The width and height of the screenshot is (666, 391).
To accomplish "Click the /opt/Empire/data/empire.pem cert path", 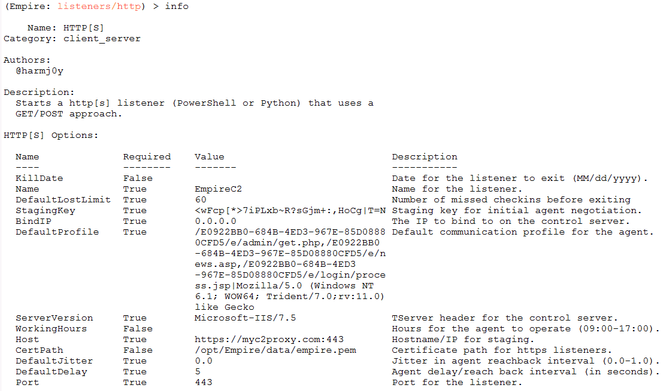I will pos(275,350).
